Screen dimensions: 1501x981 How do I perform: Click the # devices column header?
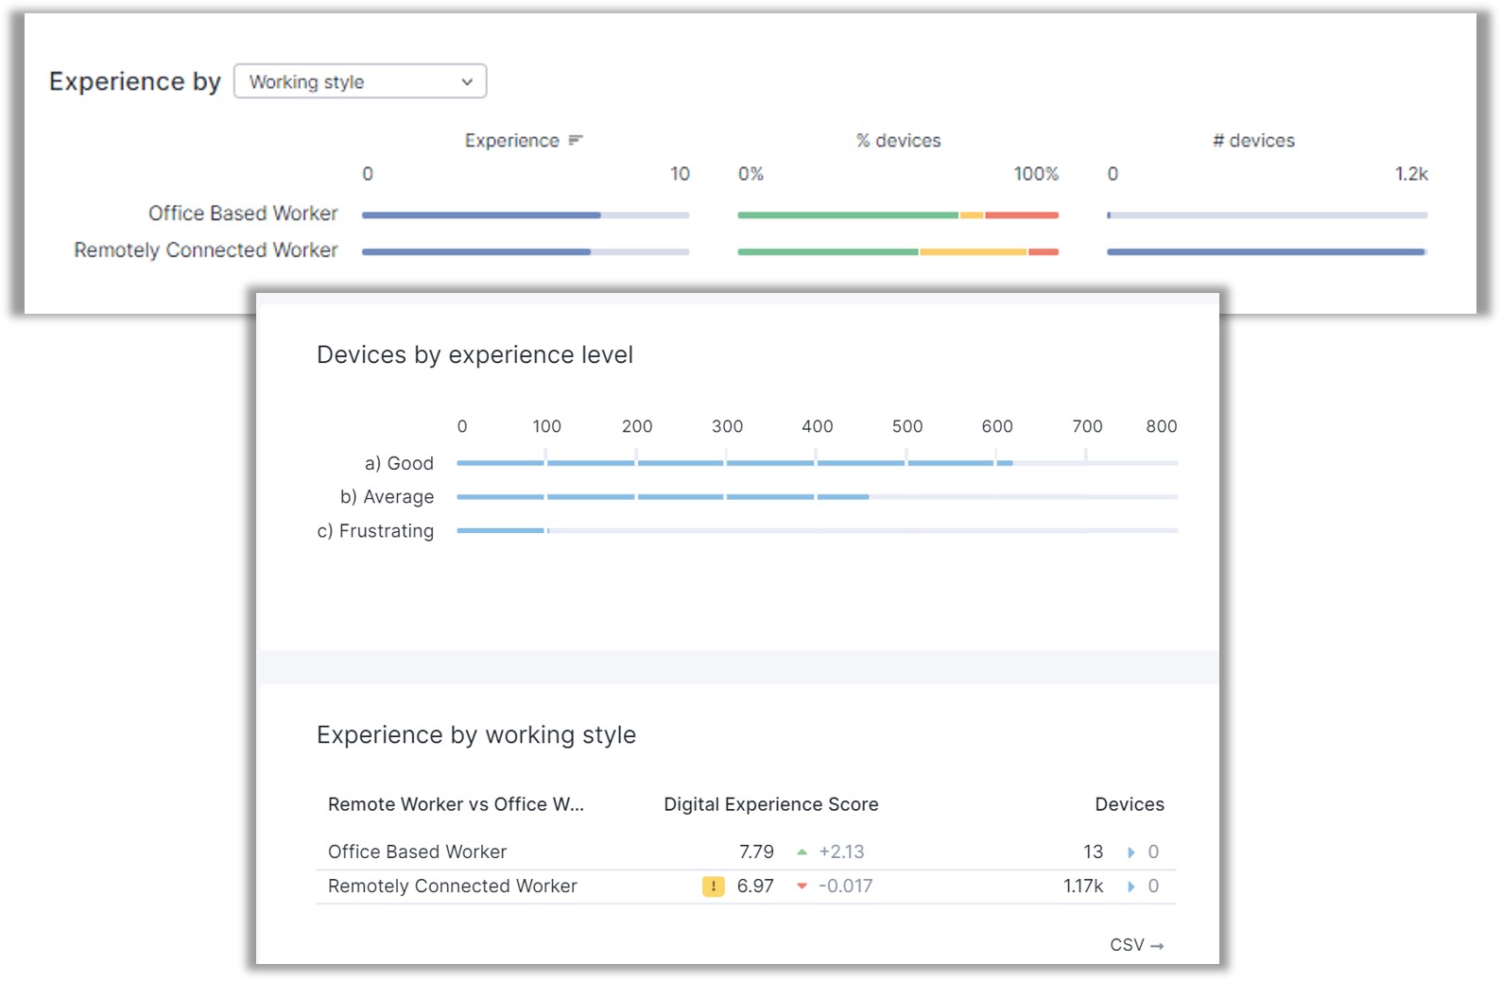[1253, 141]
